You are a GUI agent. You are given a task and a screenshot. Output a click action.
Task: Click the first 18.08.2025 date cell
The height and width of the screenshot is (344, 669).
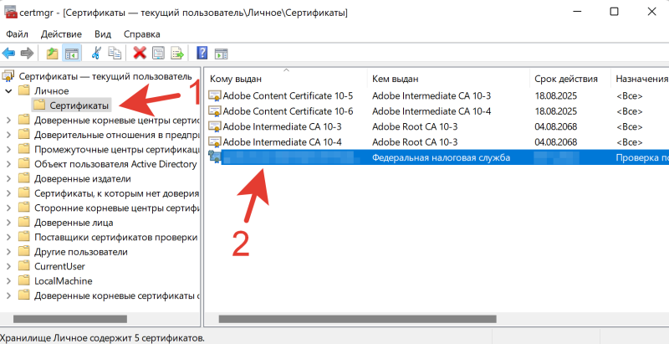(x=556, y=95)
